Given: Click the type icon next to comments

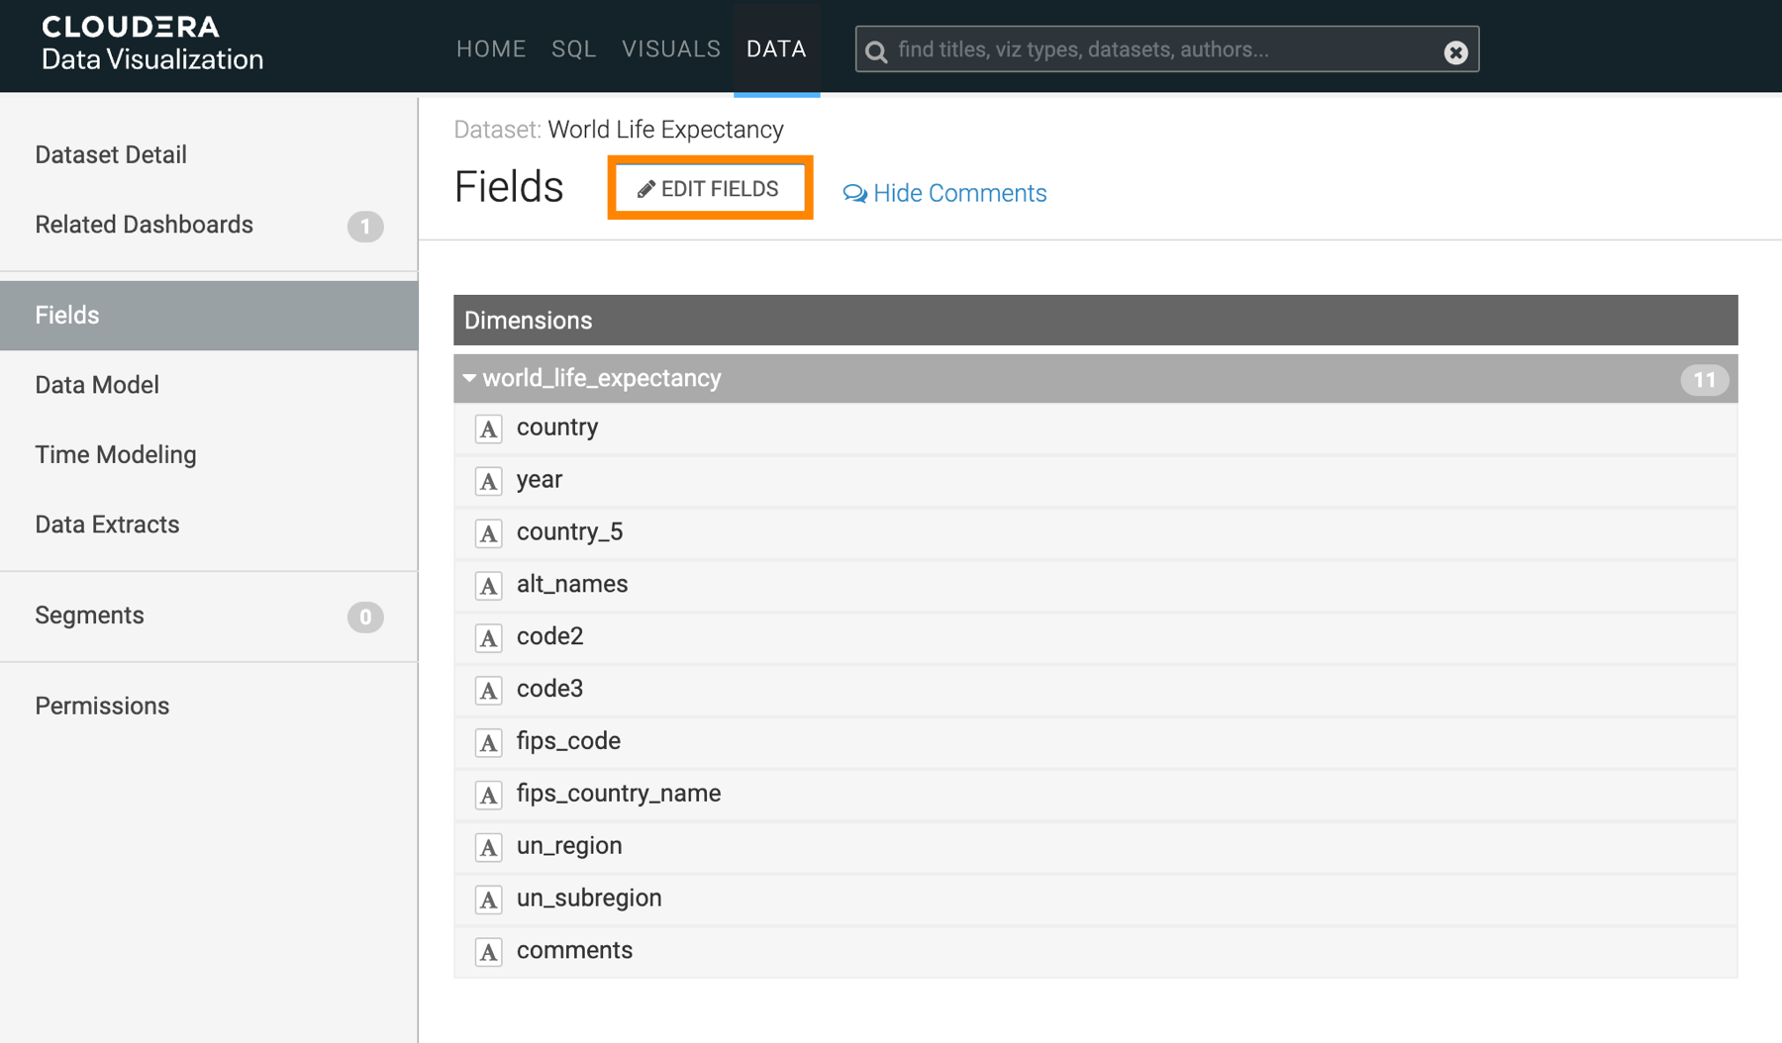Looking at the screenshot, I should [x=488, y=952].
